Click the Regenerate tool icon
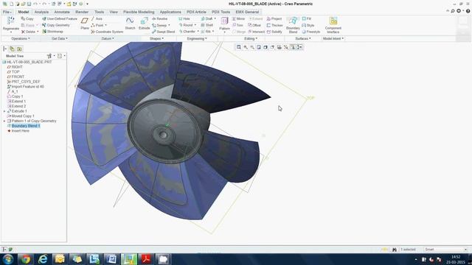 pos(11,21)
